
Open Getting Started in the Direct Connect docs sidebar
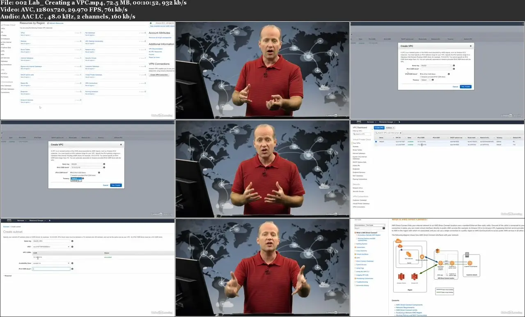pos(361,244)
